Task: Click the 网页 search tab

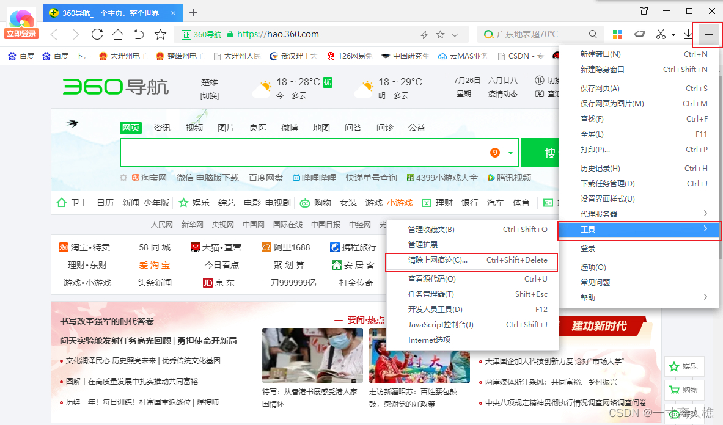Action: (x=131, y=128)
